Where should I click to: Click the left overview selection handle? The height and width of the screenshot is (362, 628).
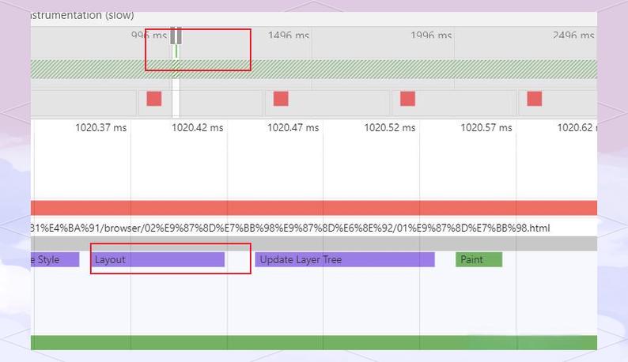click(x=172, y=36)
